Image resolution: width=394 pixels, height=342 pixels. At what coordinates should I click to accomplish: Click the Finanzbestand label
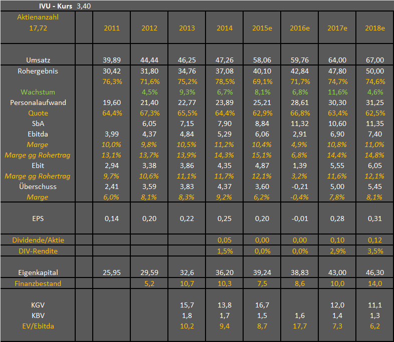tap(38, 283)
